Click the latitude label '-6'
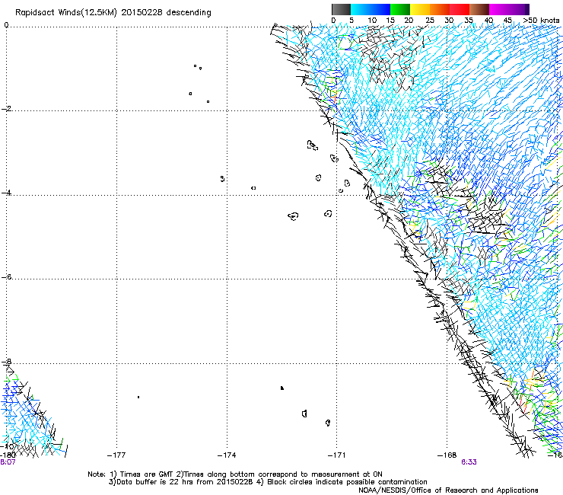The image size is (563, 495). (x=6, y=276)
